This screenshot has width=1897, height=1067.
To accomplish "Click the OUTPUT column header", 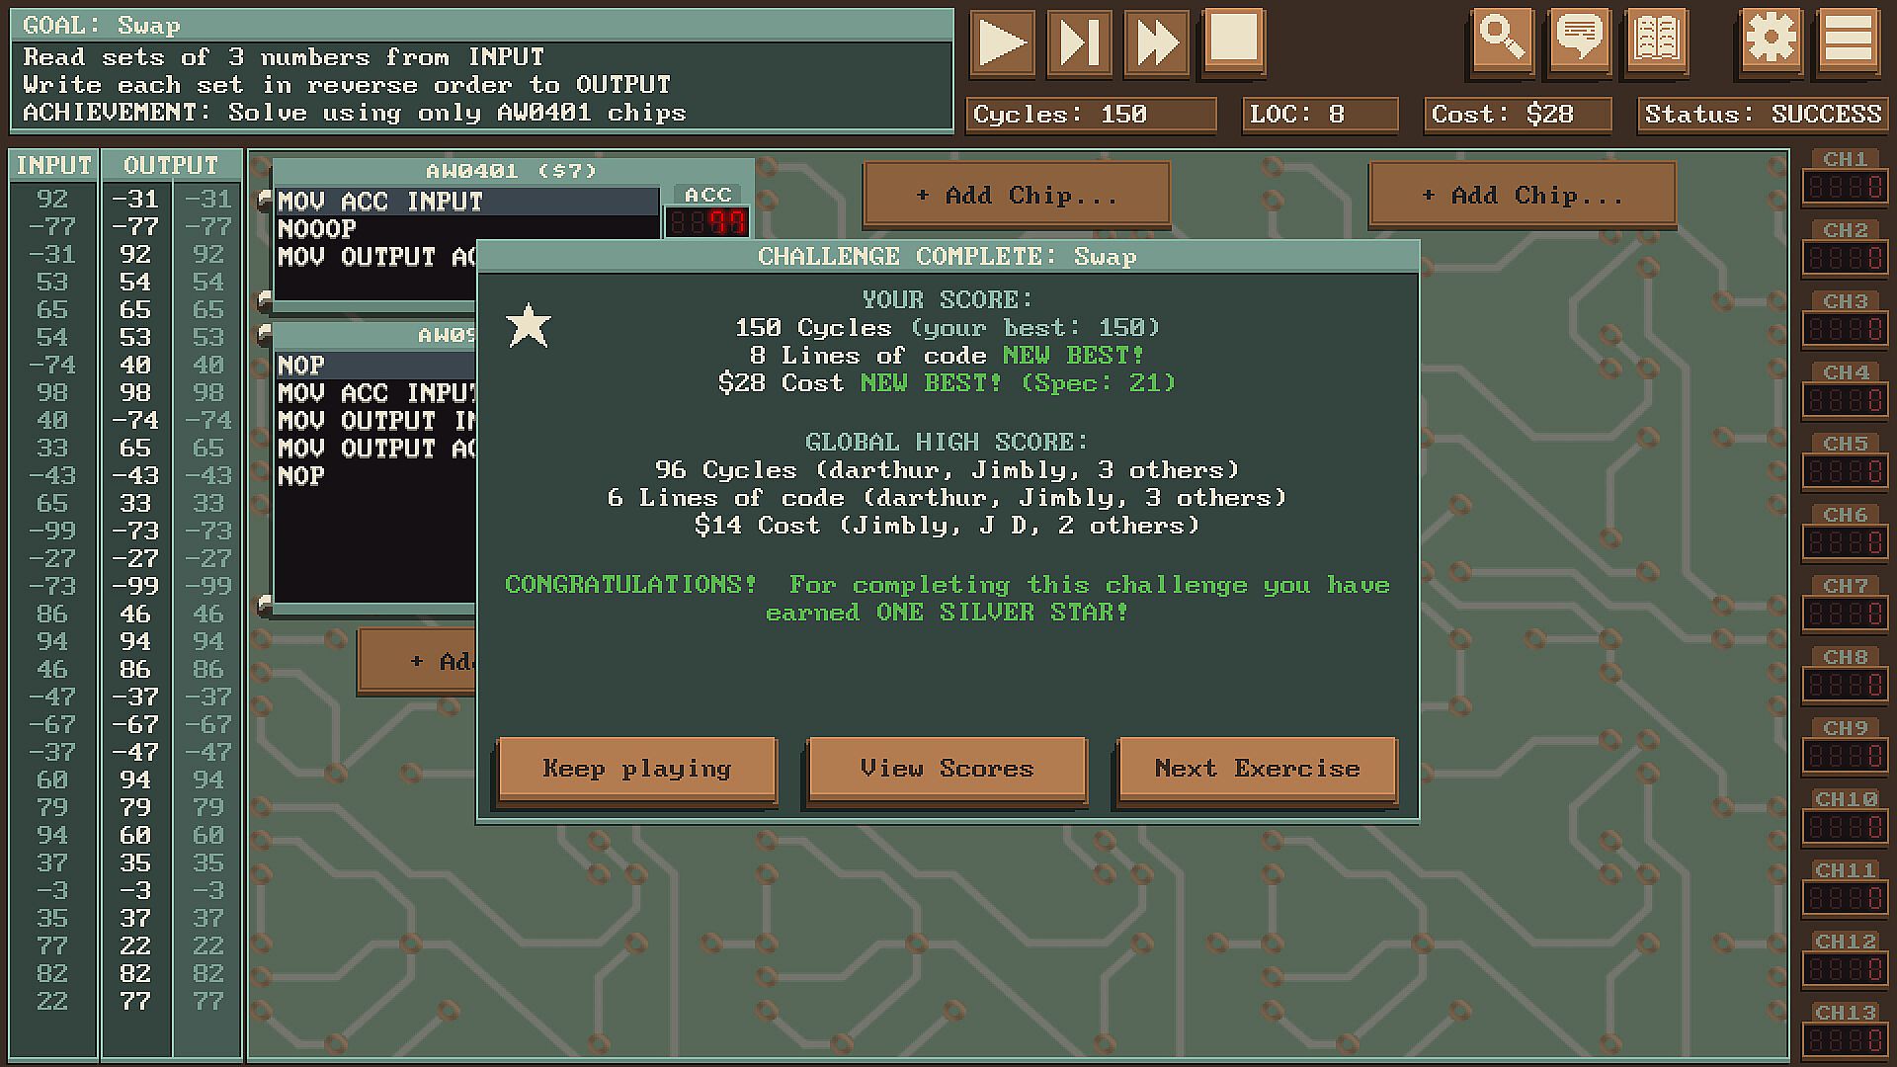I will click(171, 165).
